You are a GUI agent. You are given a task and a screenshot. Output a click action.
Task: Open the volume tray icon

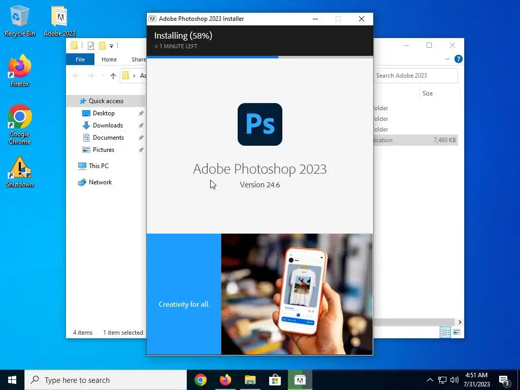click(x=454, y=380)
